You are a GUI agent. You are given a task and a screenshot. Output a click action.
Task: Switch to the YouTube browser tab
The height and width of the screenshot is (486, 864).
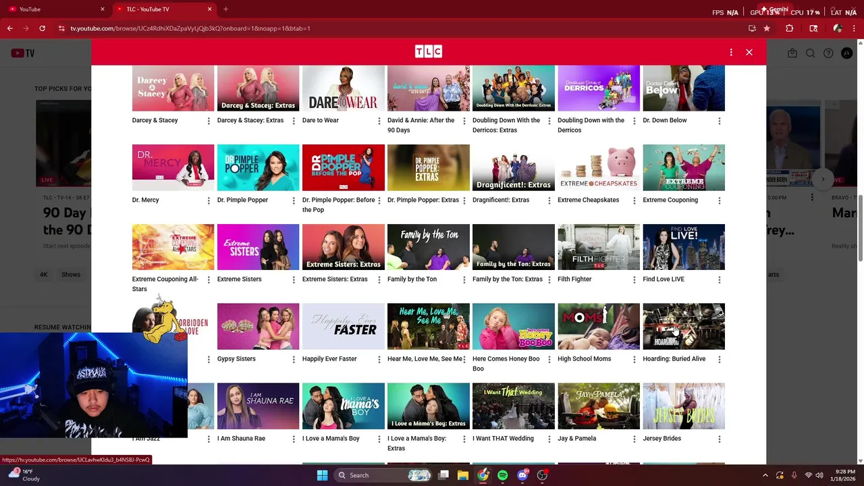[x=57, y=9]
